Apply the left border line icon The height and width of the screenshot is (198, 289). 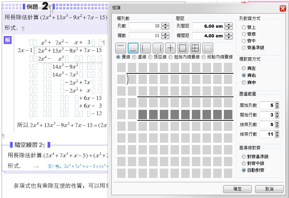146,48
